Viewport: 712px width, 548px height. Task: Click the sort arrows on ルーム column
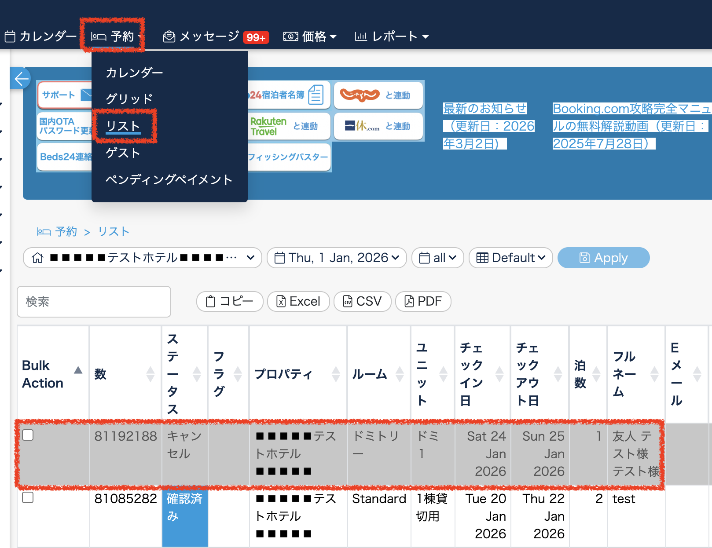400,374
